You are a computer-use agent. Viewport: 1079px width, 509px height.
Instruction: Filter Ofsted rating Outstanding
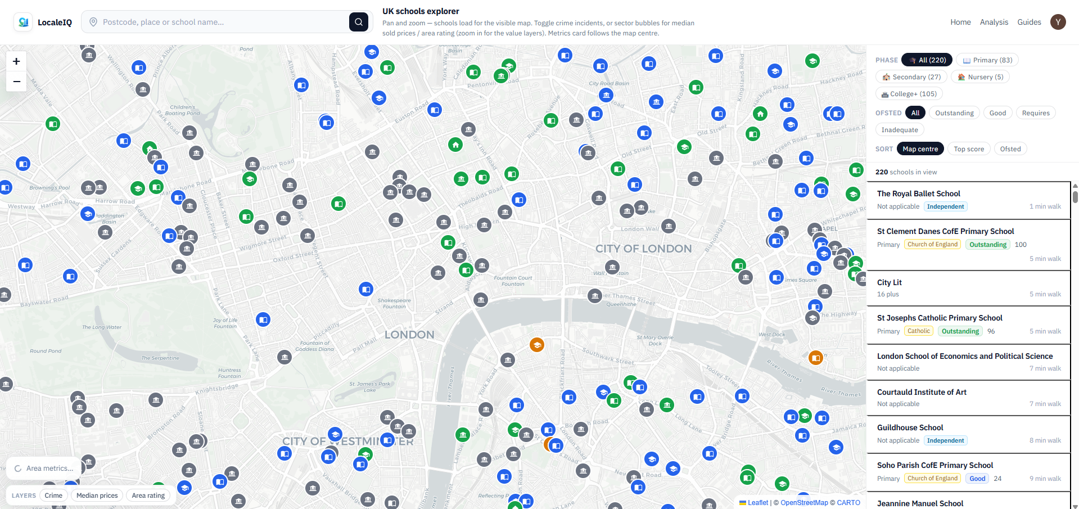(954, 113)
